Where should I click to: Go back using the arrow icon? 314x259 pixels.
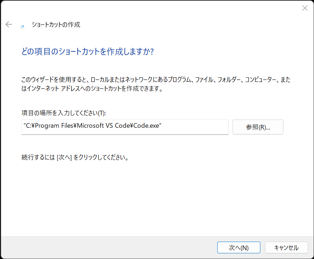click(x=9, y=24)
